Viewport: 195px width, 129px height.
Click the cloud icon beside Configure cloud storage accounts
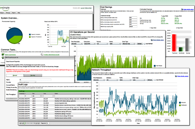click(42, 54)
